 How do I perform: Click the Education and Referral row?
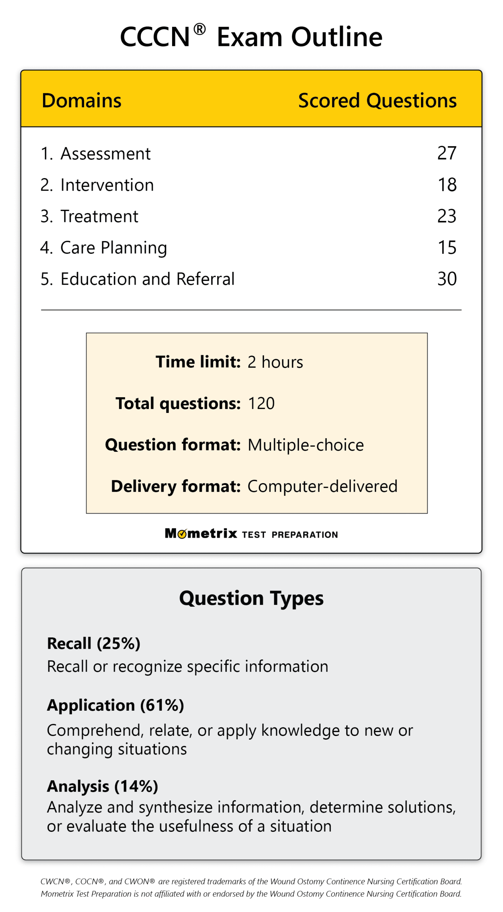[248, 279]
